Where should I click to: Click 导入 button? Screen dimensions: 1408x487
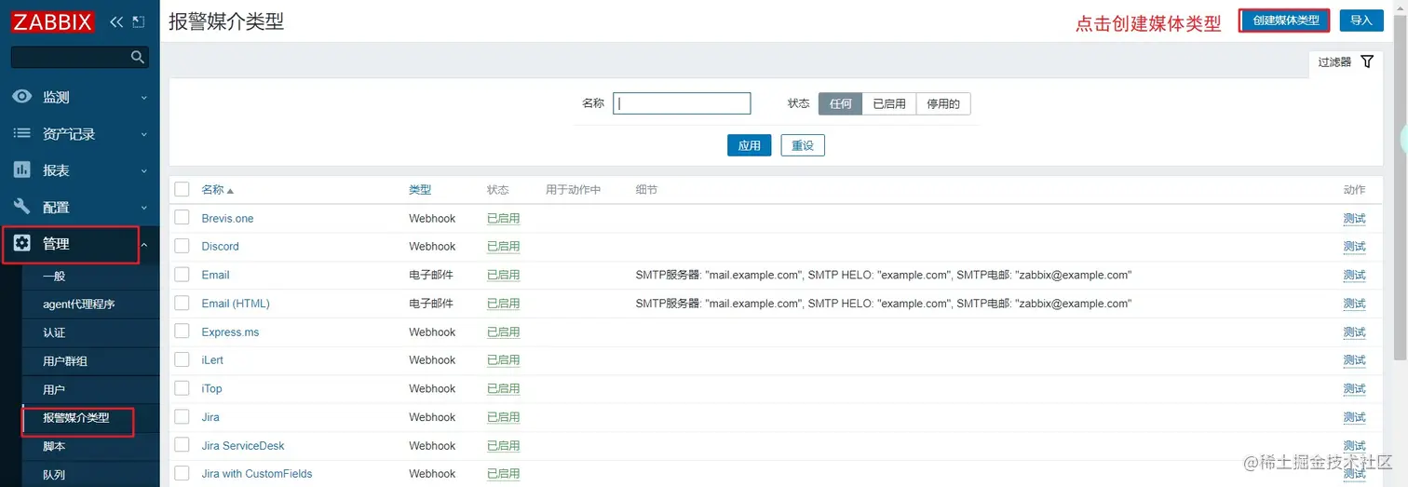[1361, 20]
